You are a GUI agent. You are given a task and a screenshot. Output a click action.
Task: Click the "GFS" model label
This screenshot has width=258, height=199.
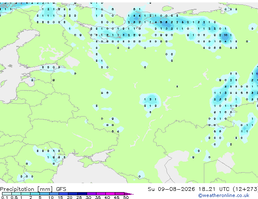(61, 189)
